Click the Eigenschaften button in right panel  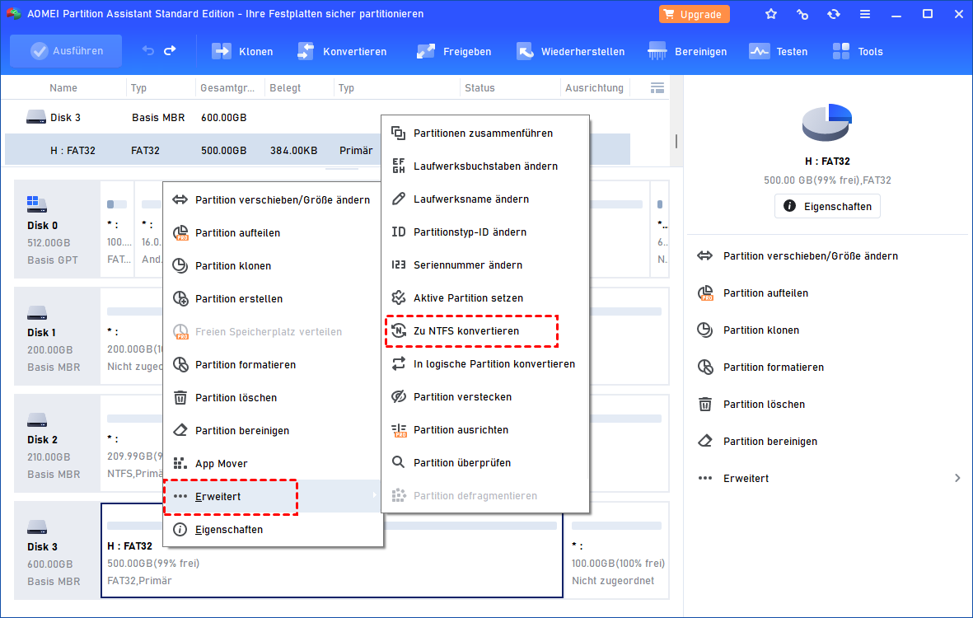(x=827, y=206)
